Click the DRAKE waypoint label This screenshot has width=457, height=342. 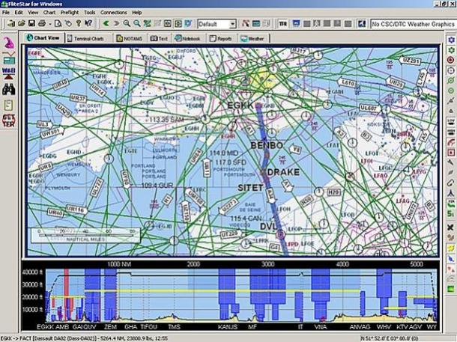pos(283,172)
